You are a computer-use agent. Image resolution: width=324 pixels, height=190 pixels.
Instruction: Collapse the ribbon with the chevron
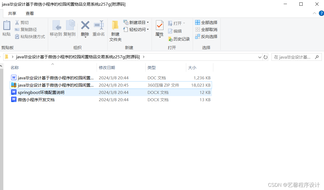pyautogui.click(x=314, y=13)
